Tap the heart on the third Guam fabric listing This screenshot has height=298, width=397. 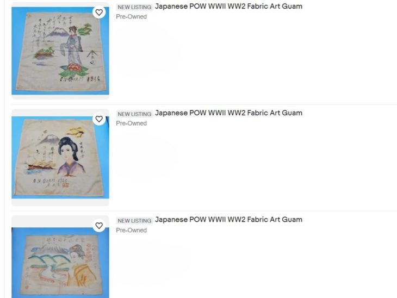[99, 225]
